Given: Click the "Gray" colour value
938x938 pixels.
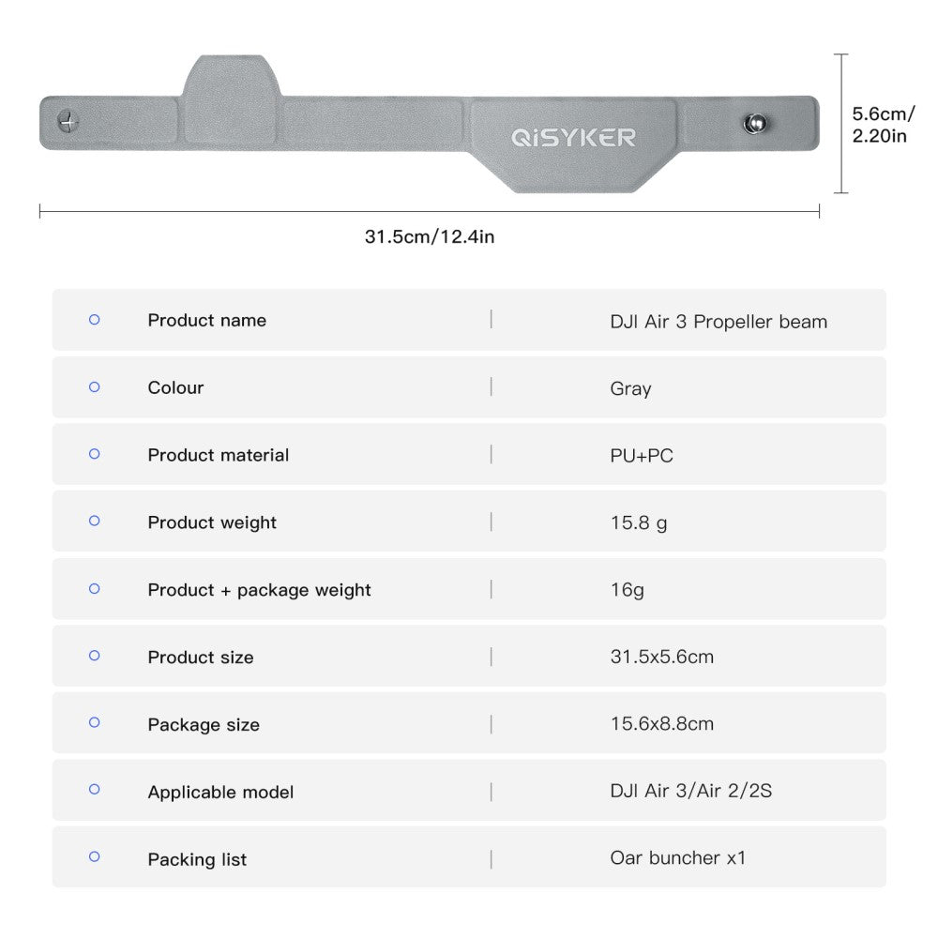Looking at the screenshot, I should (630, 388).
